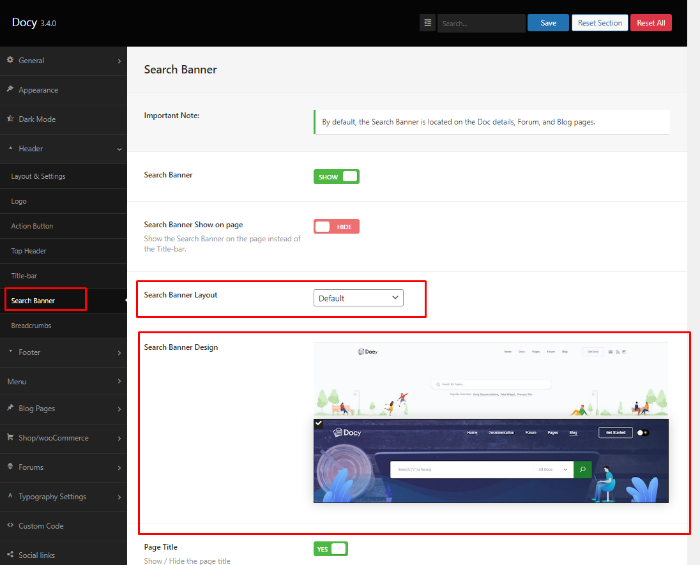Collapse the Header section chevron
700x565 pixels.
(119, 149)
